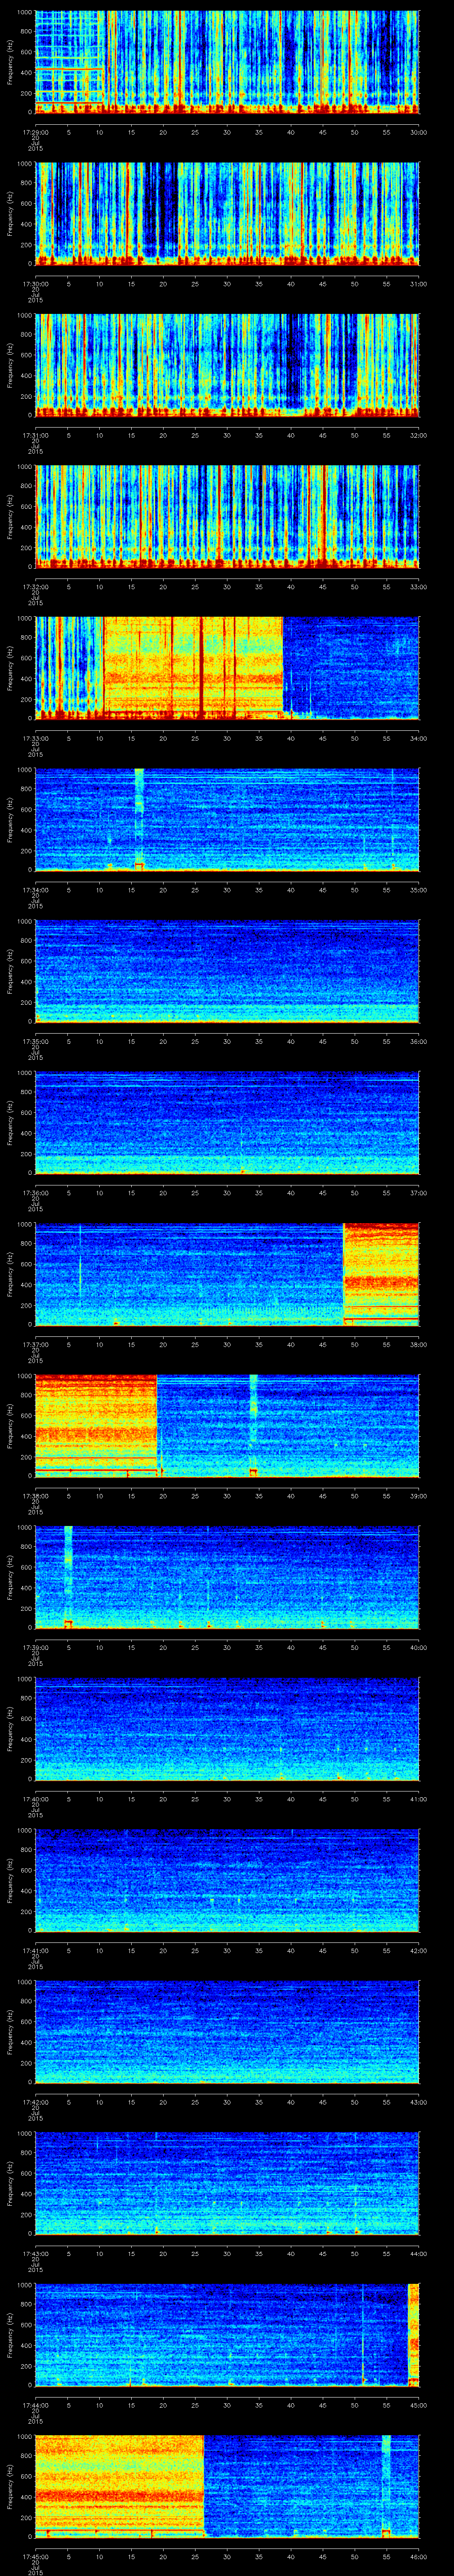Select the loud yellow block in the 17:45:00 panel

point(120,2485)
